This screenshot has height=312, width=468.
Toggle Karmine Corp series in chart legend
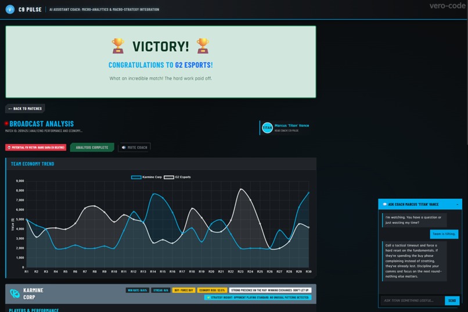coord(146,177)
